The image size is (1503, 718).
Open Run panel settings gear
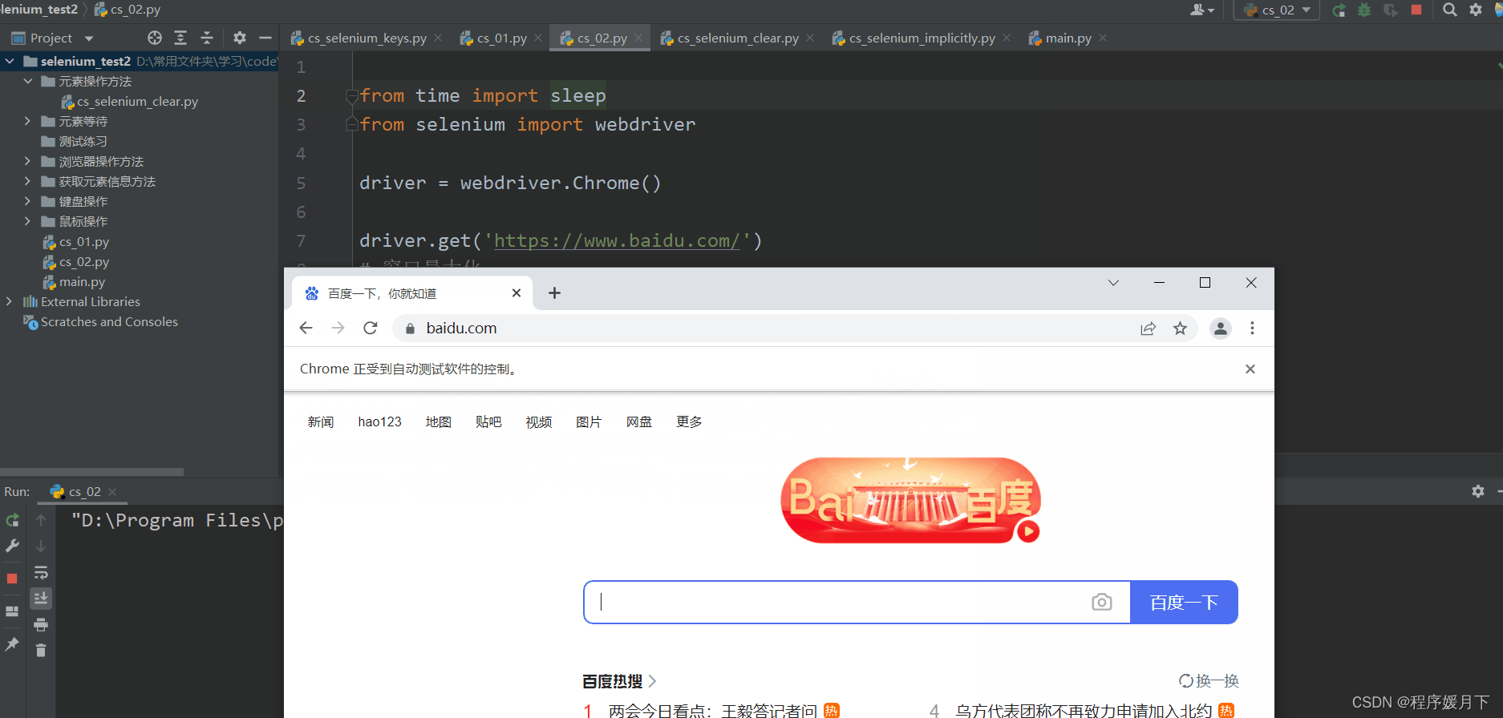(1477, 491)
